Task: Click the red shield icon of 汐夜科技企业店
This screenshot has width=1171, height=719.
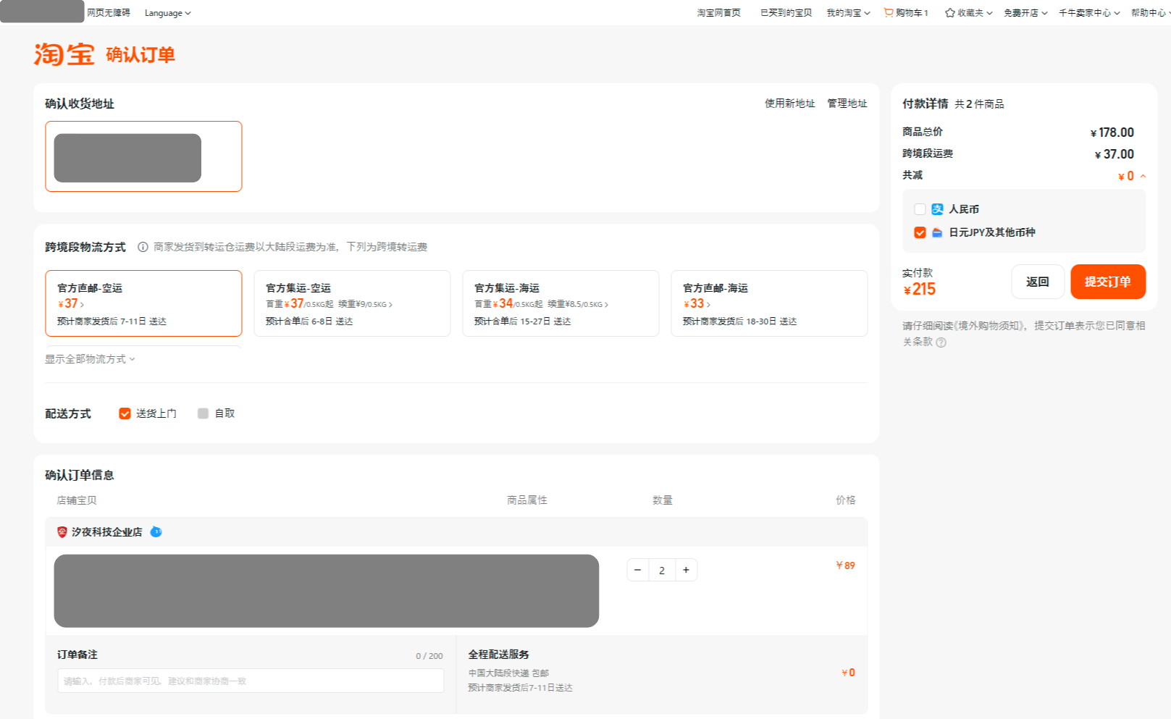Action: pos(62,532)
